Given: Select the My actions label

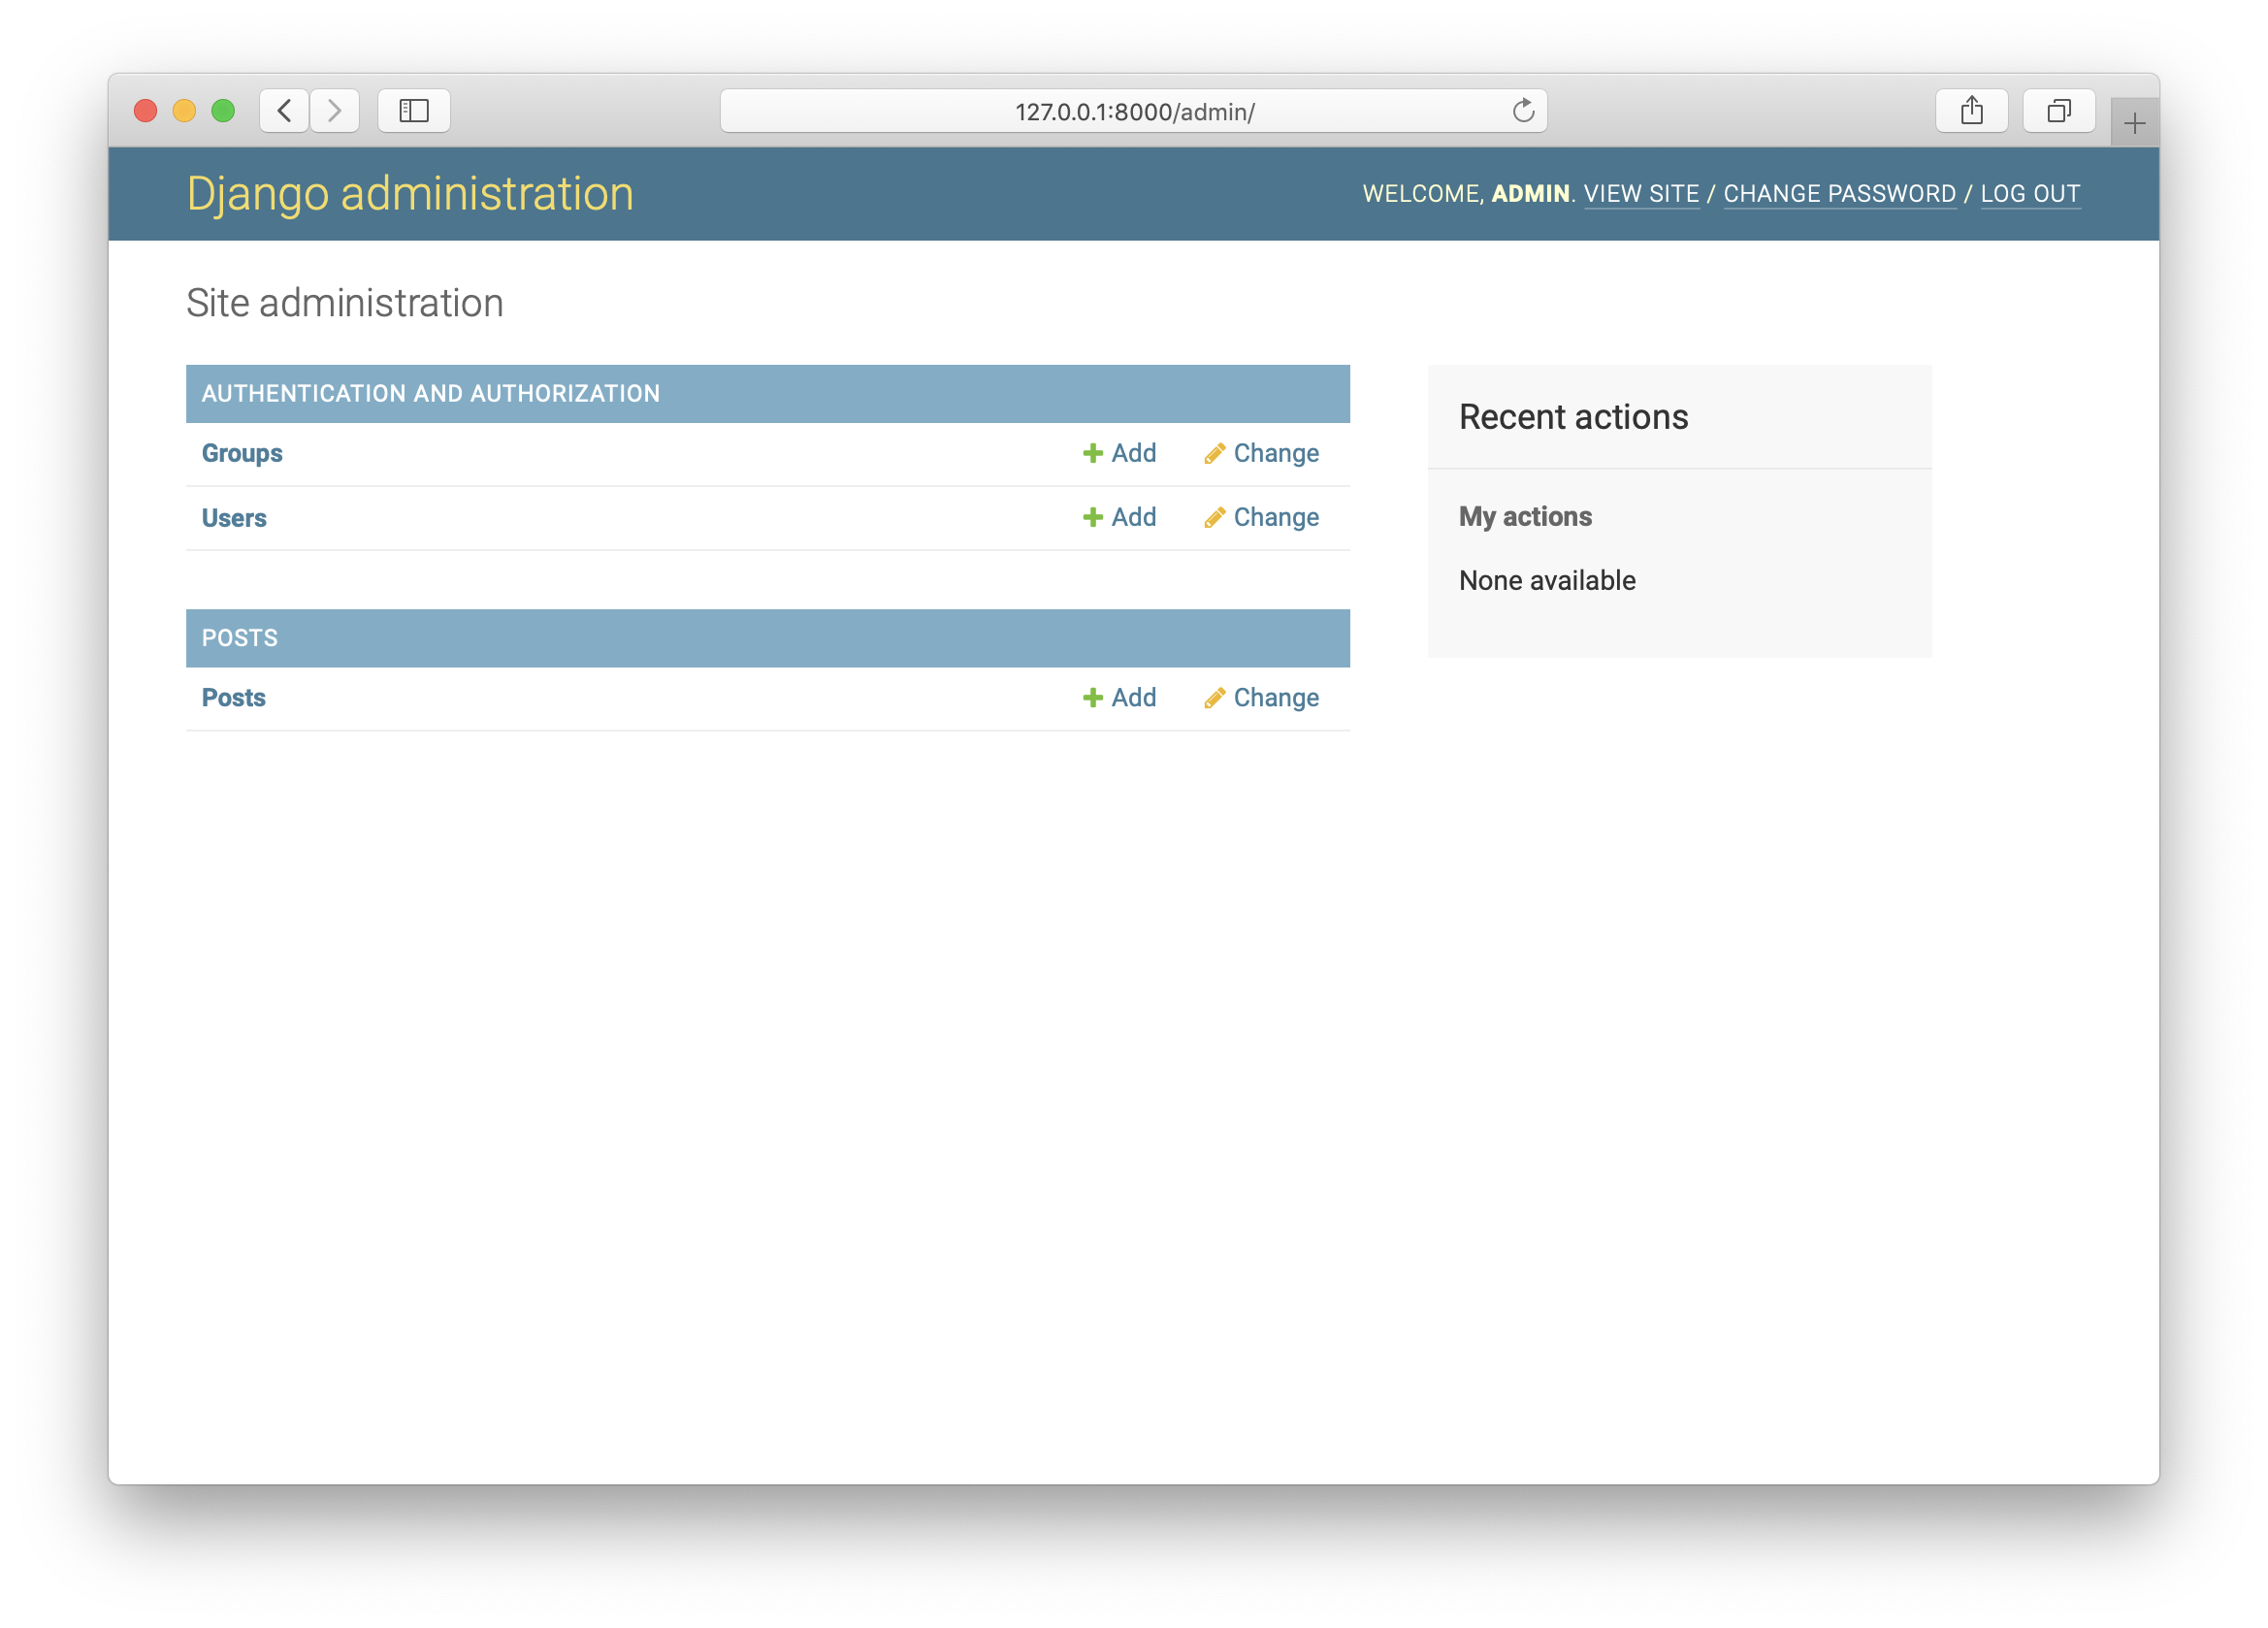Looking at the screenshot, I should (x=1525, y=516).
